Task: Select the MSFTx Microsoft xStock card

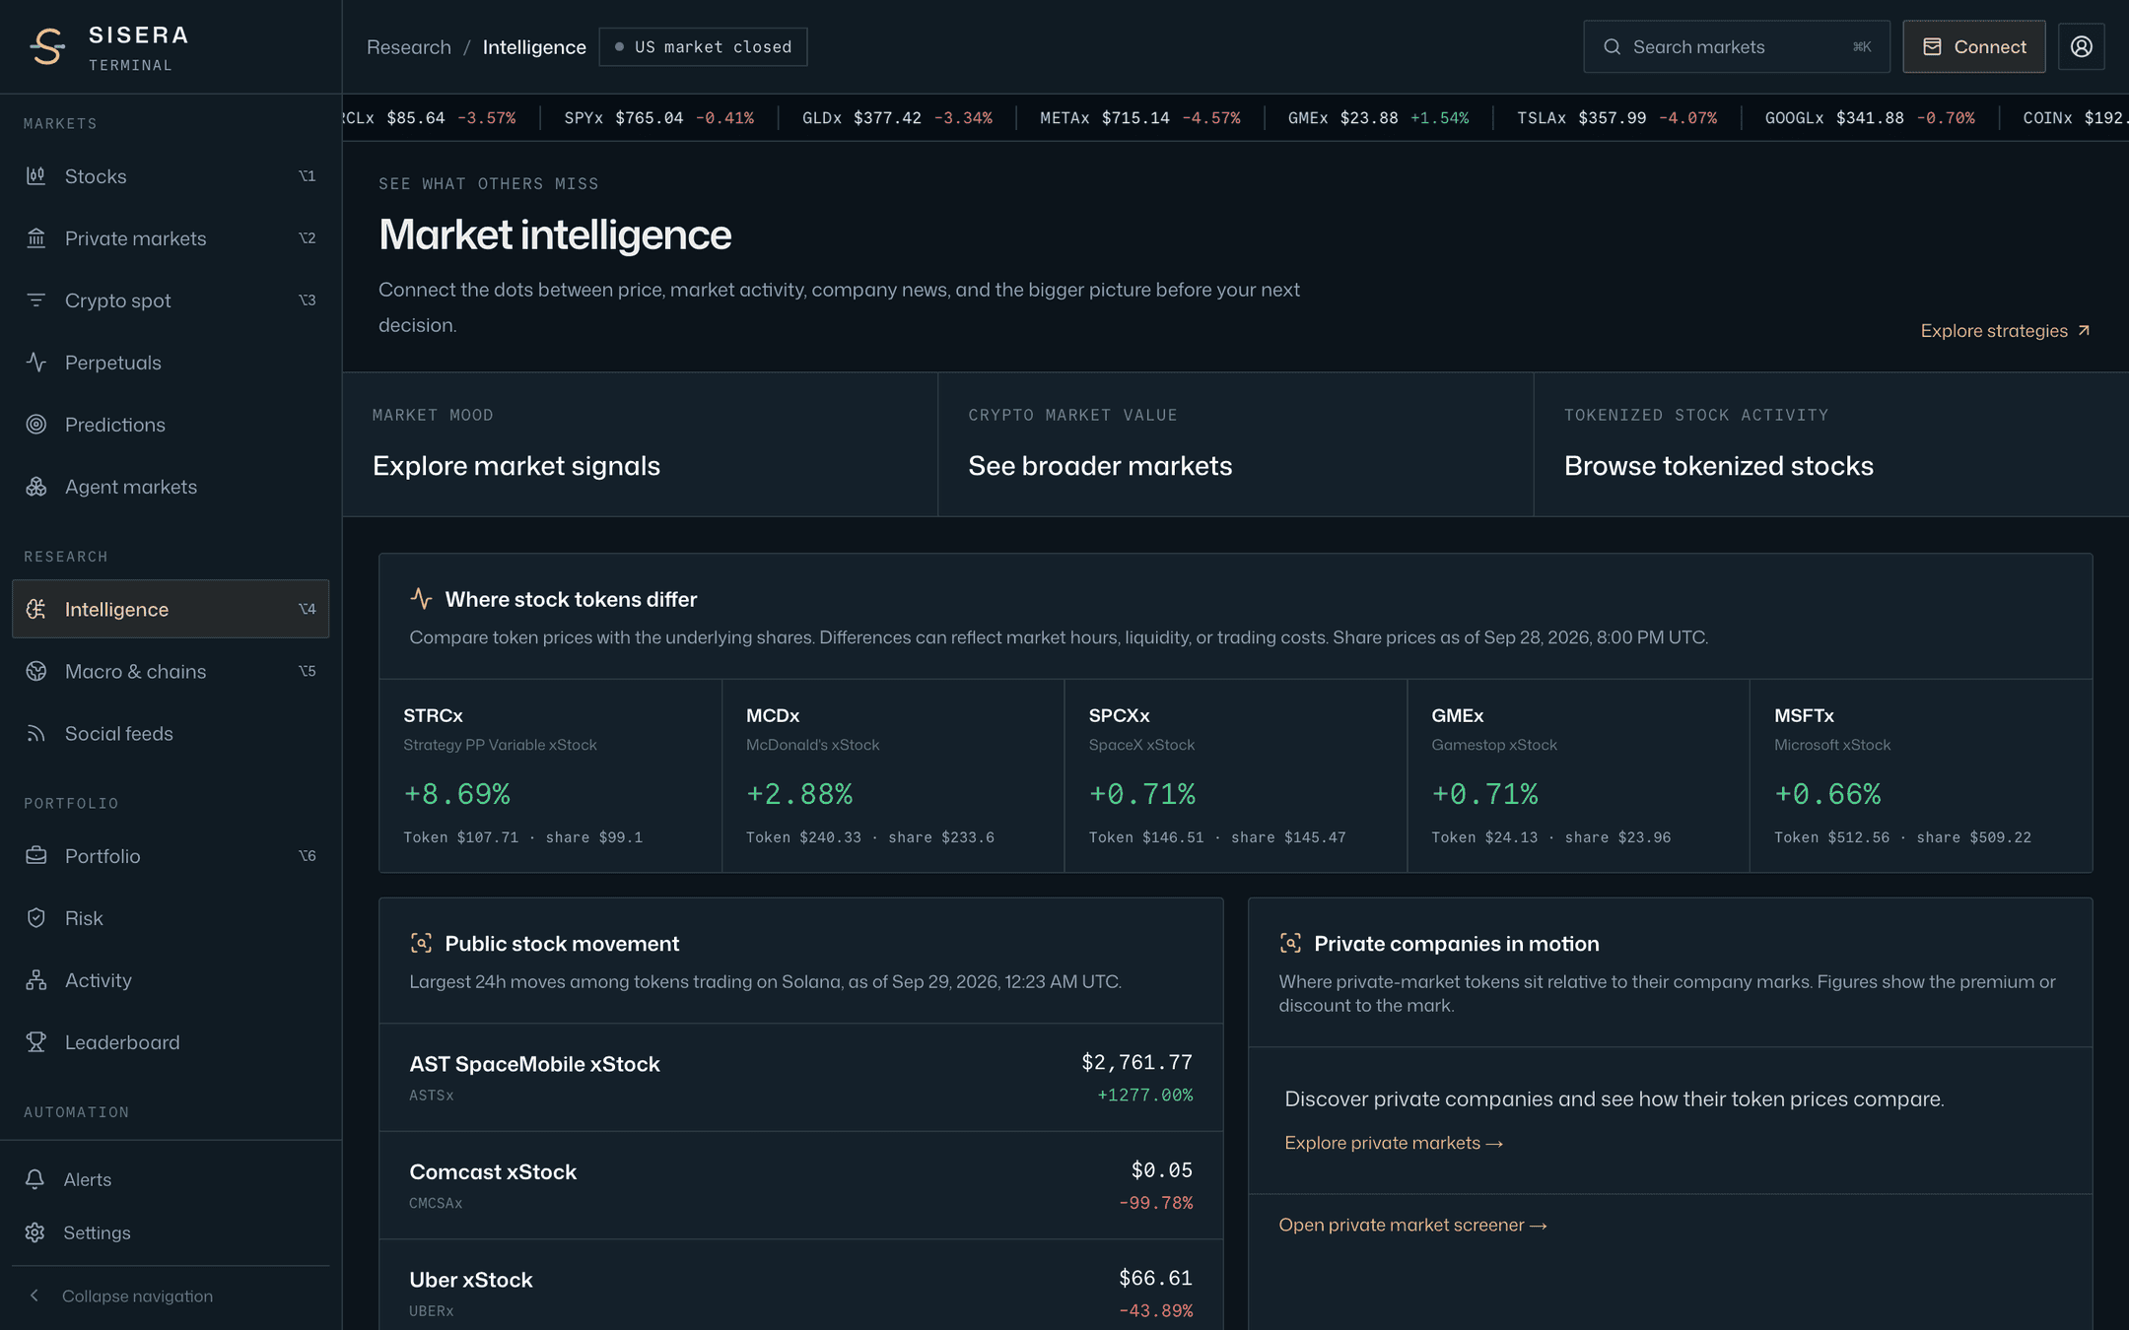Action: tap(1921, 775)
